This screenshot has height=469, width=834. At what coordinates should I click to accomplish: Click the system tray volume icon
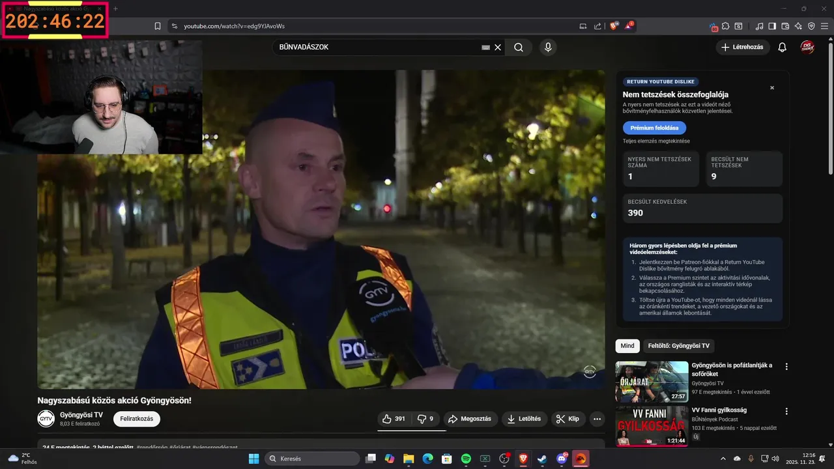[775, 459]
